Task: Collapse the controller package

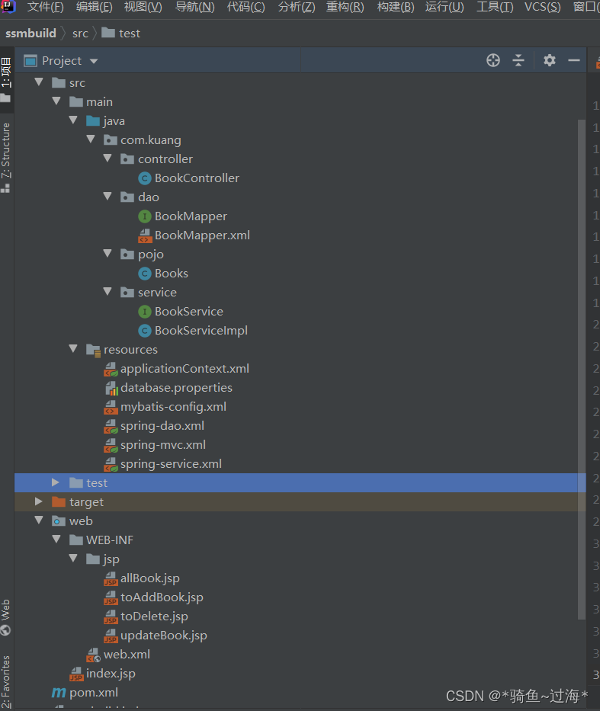Action: pyautogui.click(x=107, y=159)
